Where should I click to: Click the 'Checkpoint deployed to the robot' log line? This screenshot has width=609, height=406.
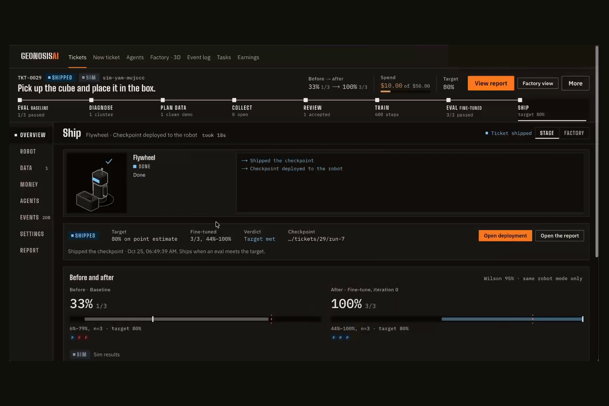click(292, 169)
